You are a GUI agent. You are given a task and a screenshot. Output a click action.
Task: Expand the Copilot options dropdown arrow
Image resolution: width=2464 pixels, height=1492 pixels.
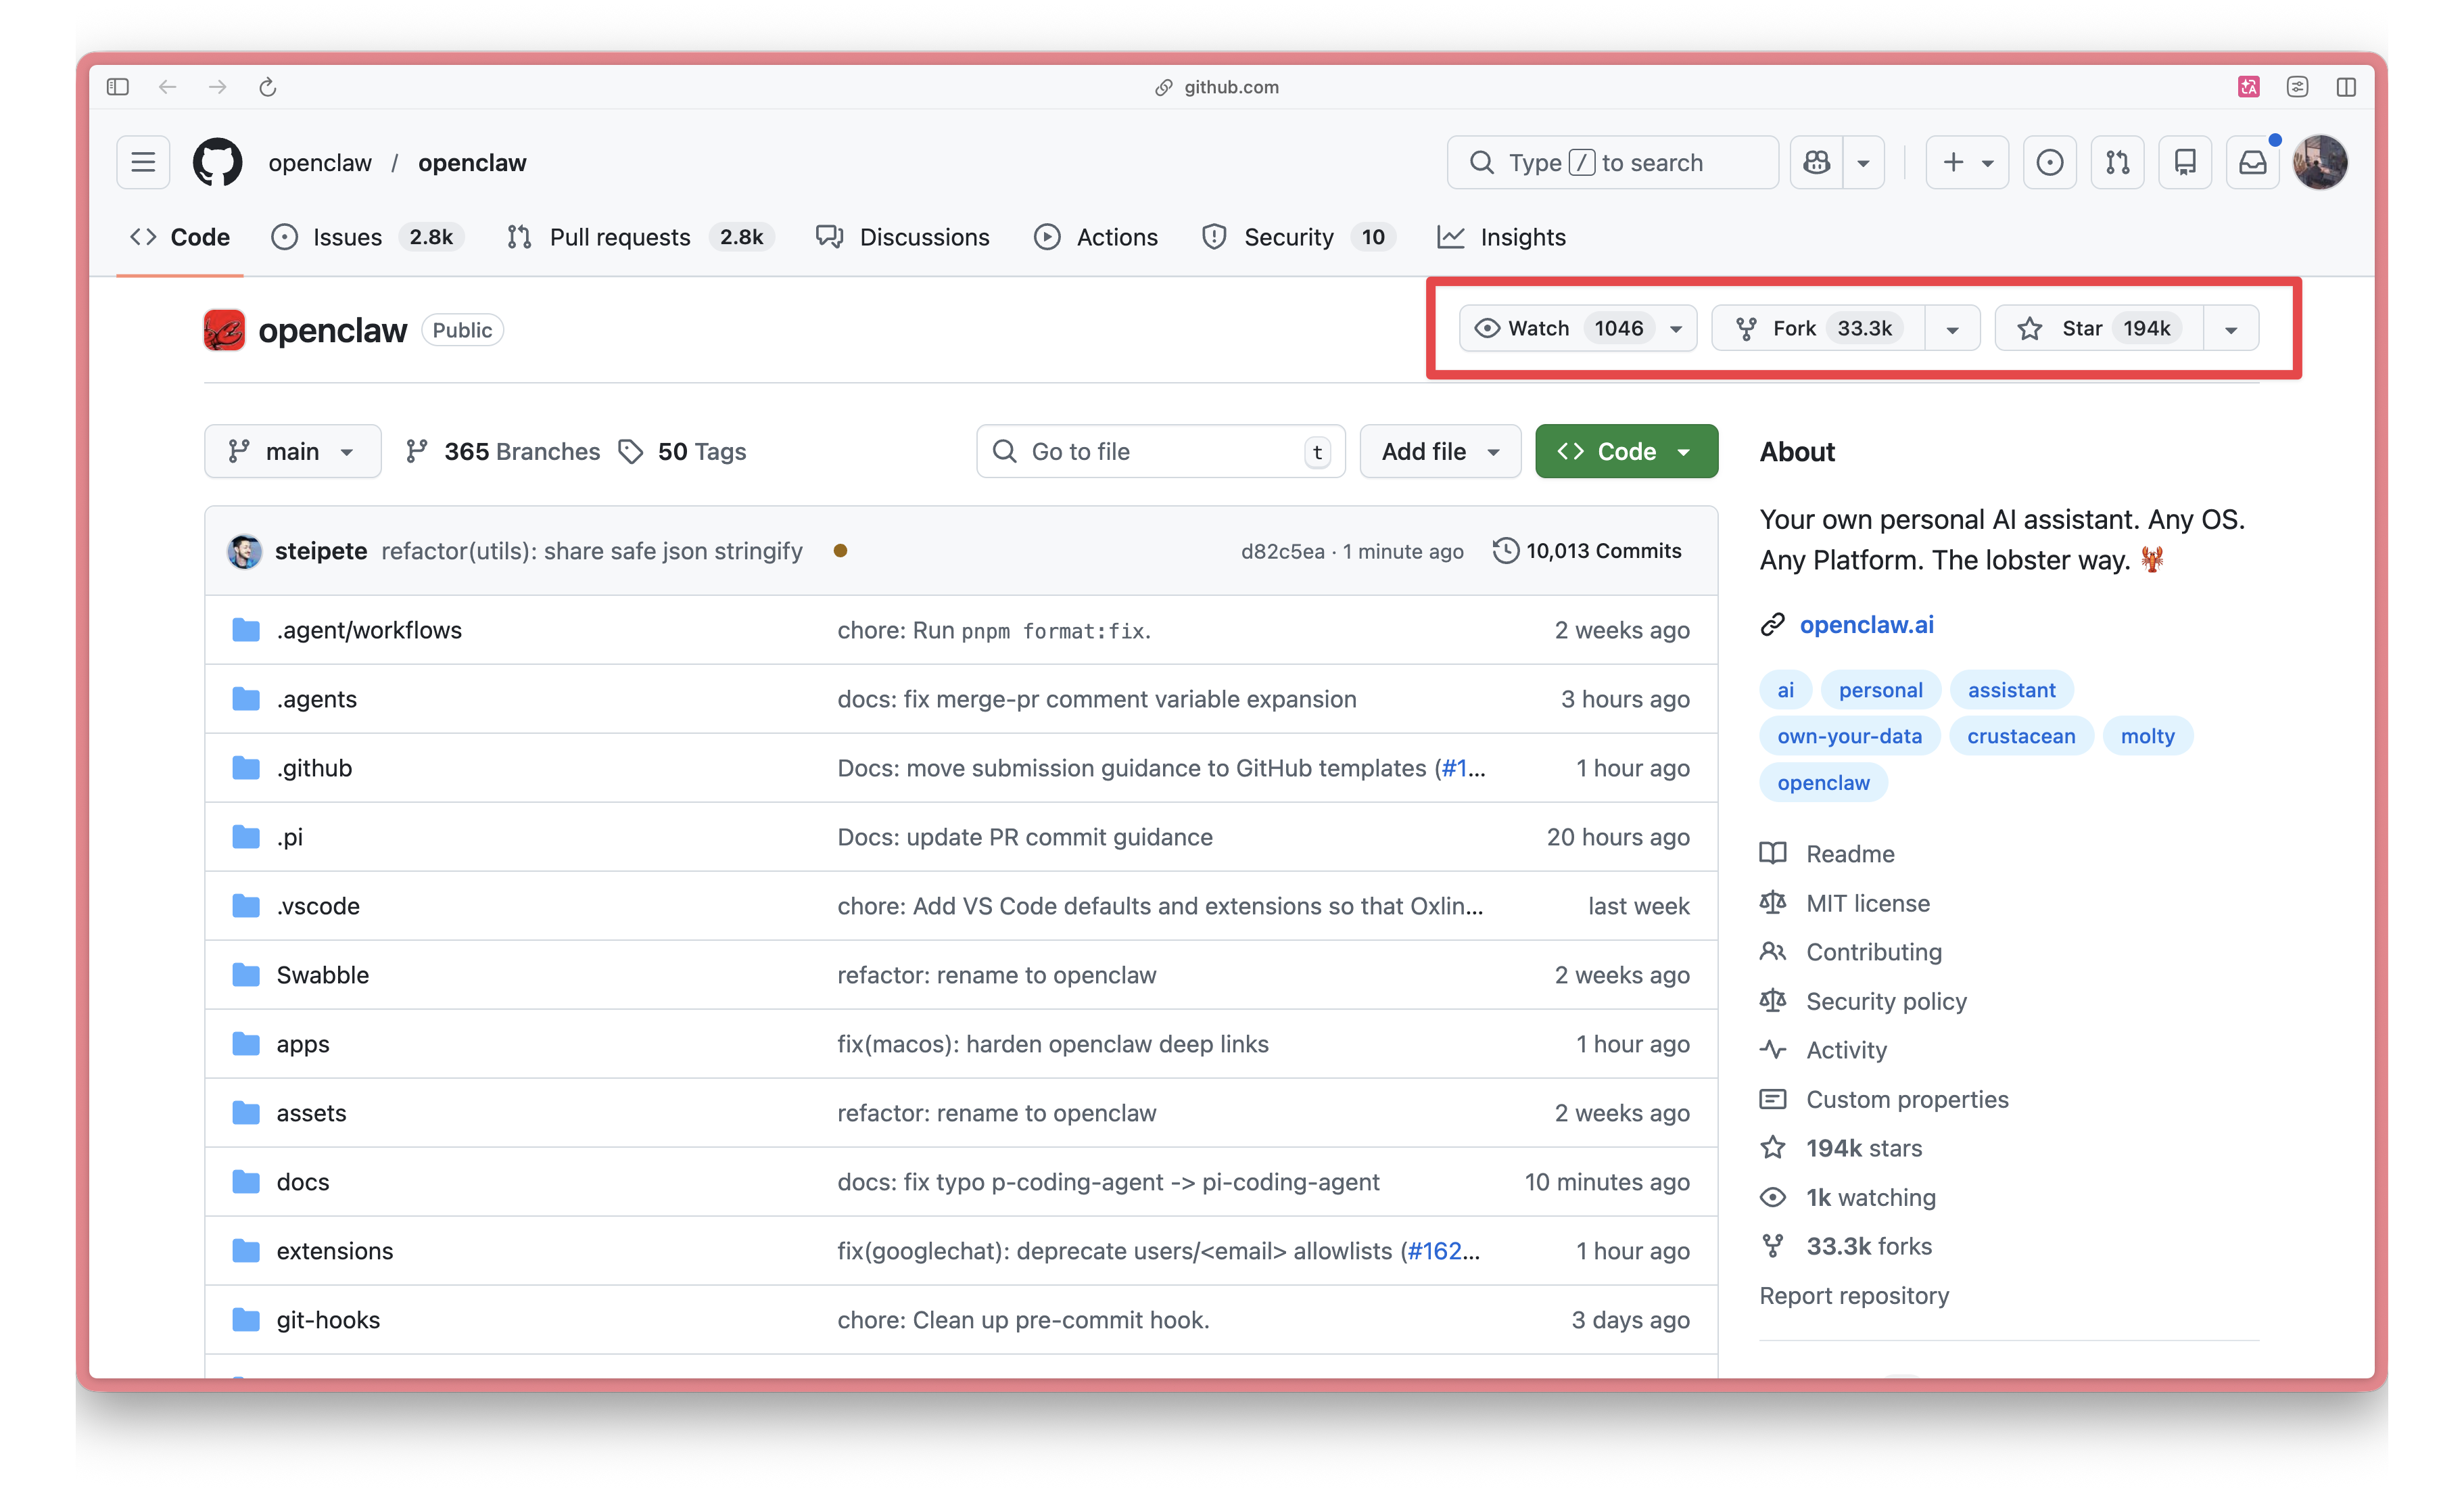[1863, 162]
